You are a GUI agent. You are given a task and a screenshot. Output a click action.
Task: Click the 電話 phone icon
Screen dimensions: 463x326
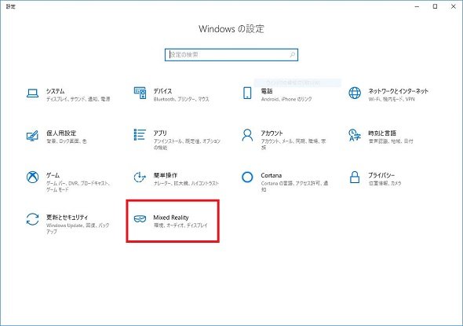247,93
